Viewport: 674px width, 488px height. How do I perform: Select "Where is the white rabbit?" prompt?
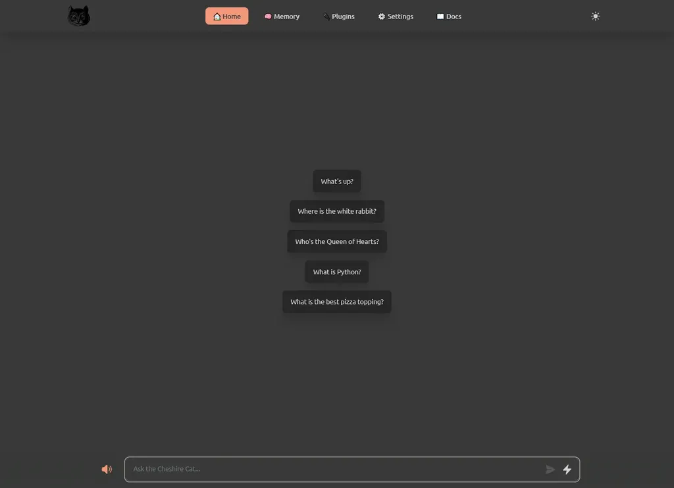(337, 211)
